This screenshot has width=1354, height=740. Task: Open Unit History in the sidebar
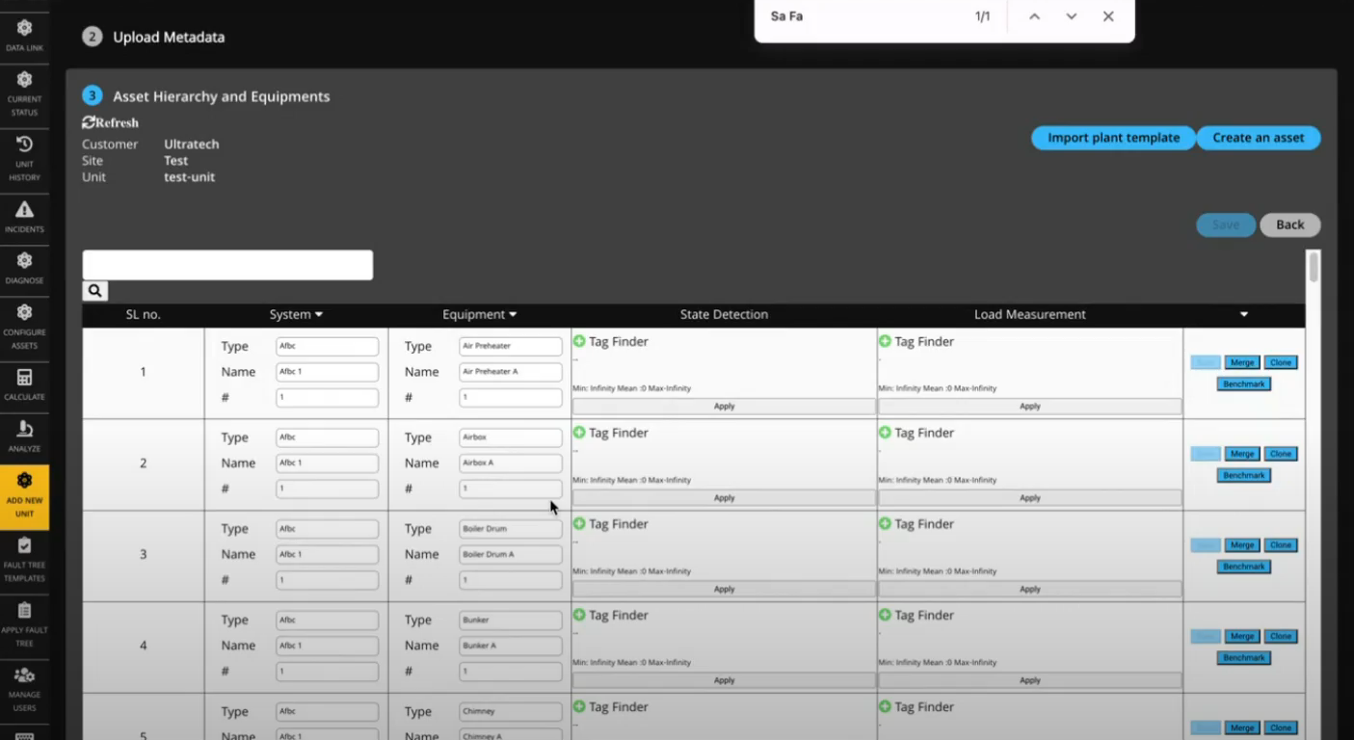point(24,158)
